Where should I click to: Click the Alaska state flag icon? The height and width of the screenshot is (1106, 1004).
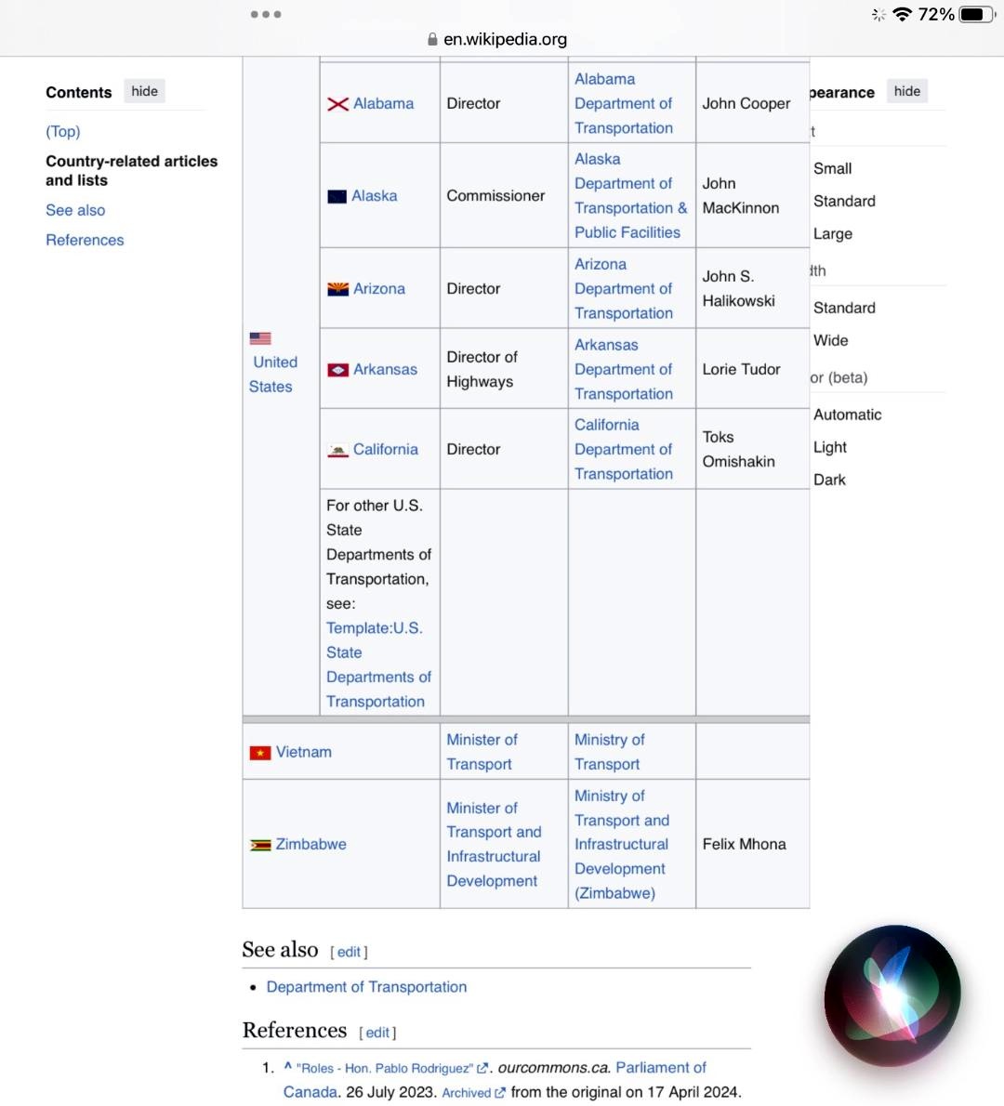point(337,196)
